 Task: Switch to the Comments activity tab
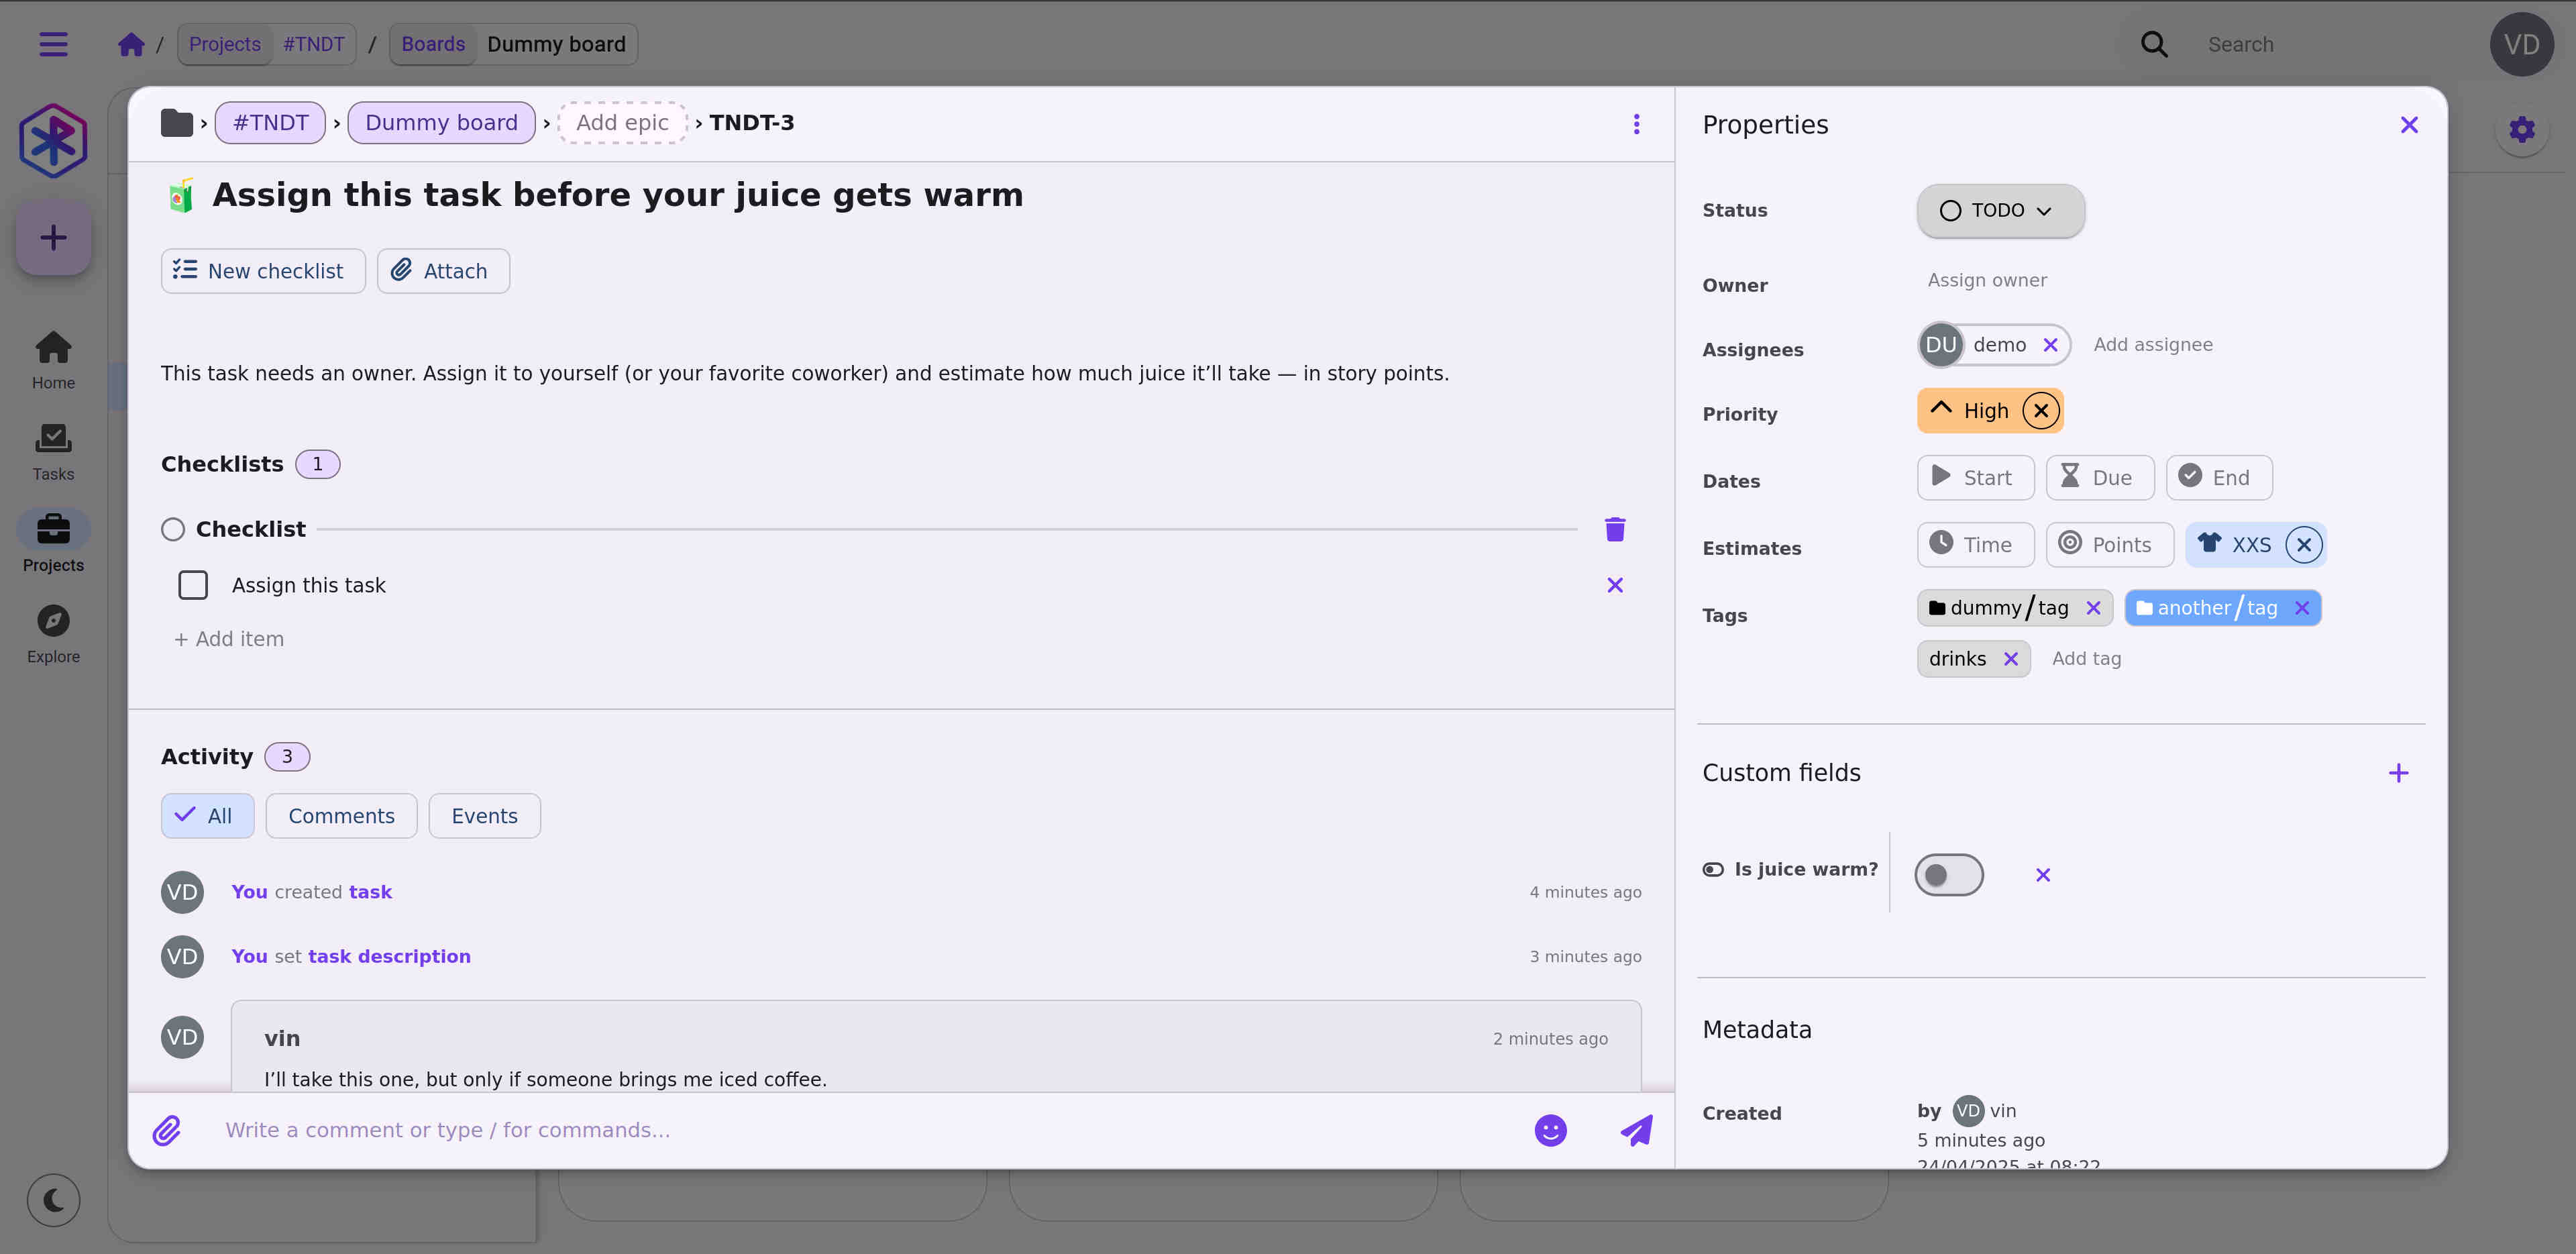pos(341,816)
